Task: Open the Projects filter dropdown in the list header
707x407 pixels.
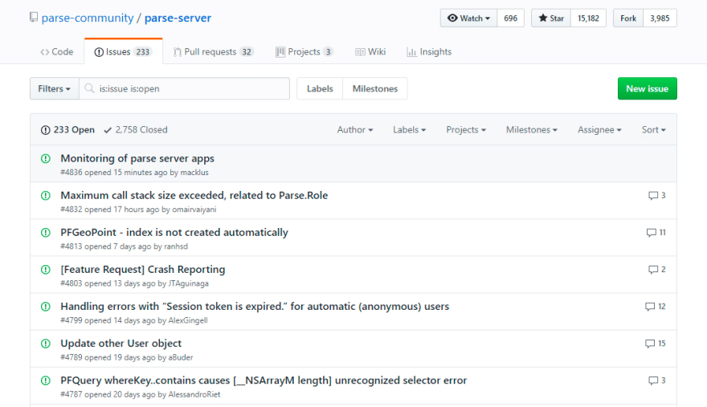Action: (466, 130)
